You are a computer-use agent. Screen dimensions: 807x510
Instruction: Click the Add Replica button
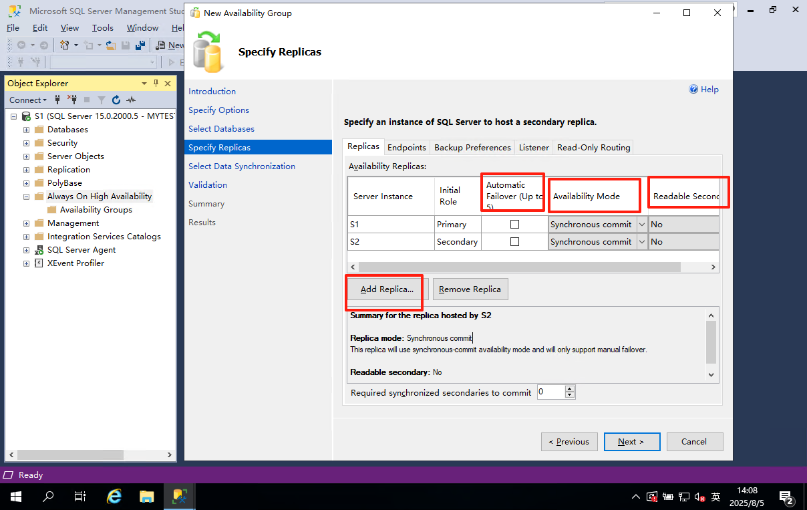[x=387, y=289]
